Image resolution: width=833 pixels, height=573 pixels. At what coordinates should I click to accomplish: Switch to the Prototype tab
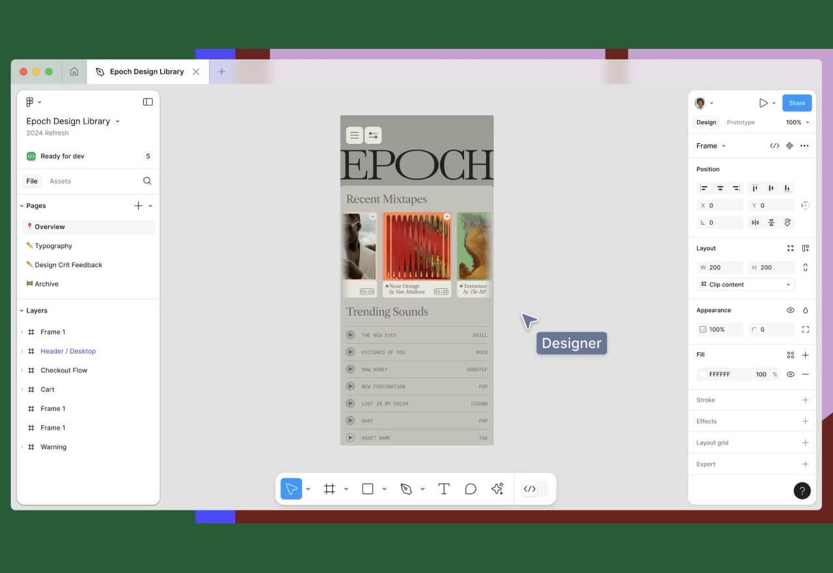[741, 122]
